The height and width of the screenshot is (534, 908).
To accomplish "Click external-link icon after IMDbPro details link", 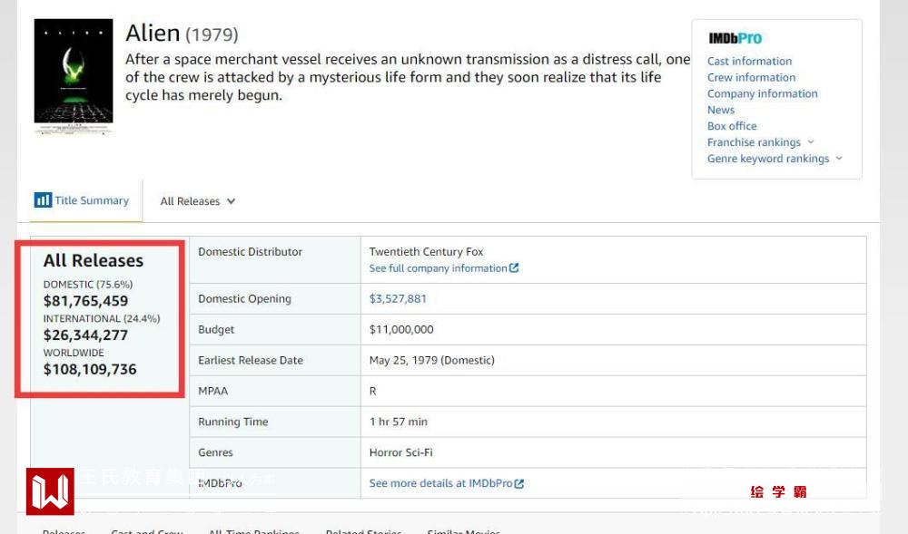I will [x=519, y=483].
